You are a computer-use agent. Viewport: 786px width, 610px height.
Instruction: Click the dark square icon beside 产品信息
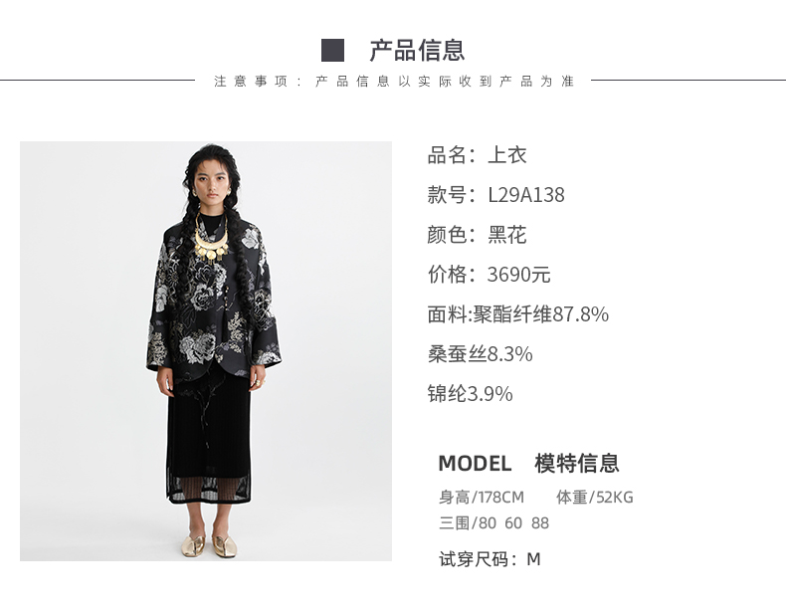[332, 50]
